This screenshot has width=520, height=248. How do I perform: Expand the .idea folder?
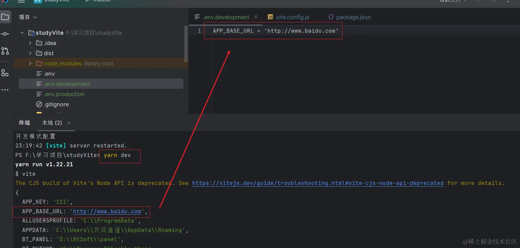click(30, 43)
